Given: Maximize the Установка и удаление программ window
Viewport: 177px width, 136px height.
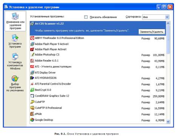Looking at the screenshot, I should click(x=165, y=7).
